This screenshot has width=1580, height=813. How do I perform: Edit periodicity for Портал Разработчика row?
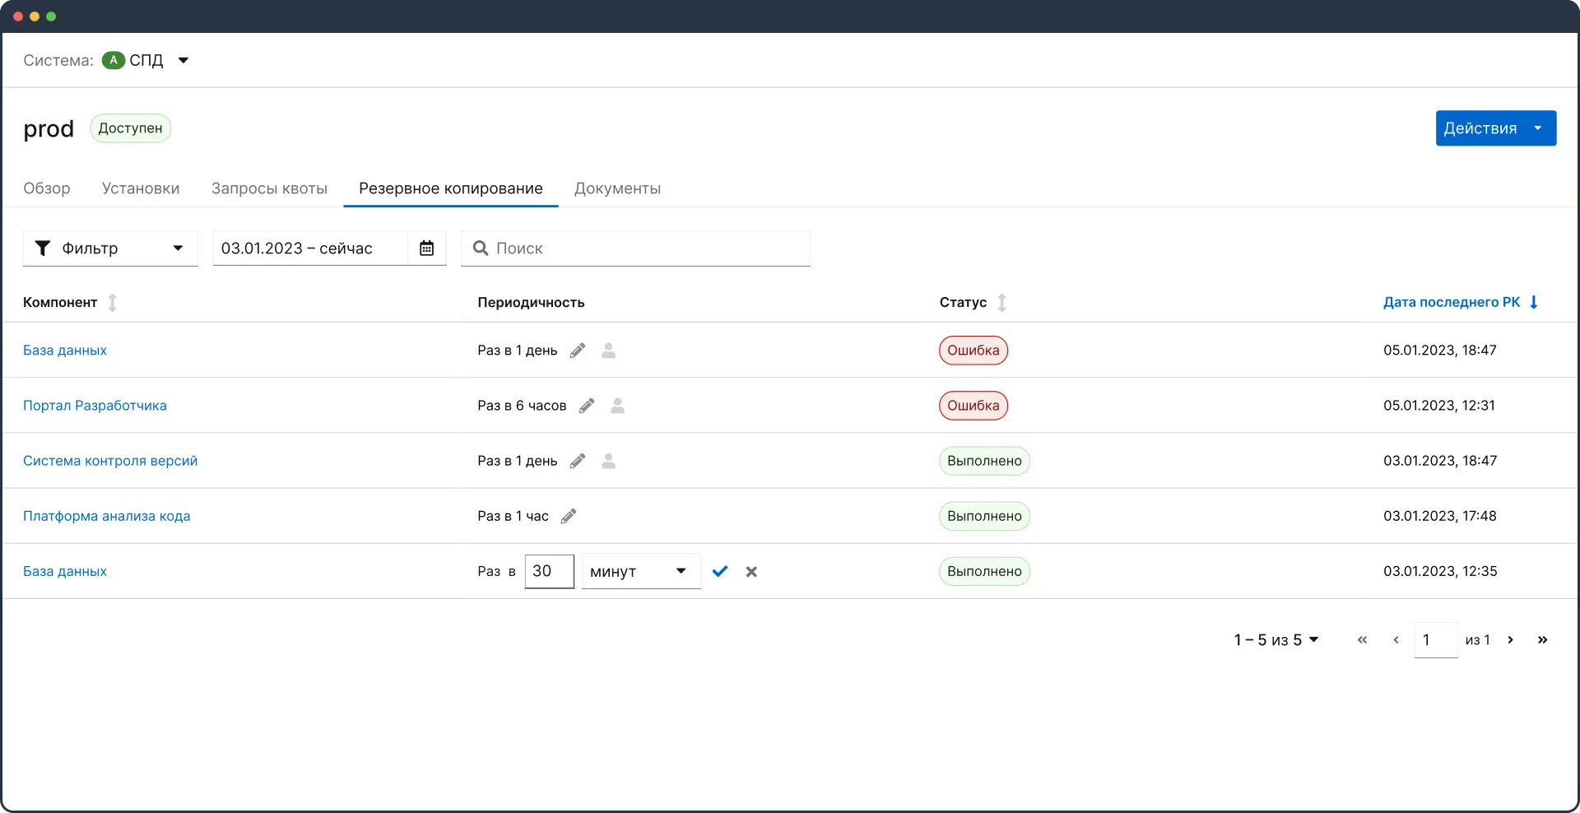click(587, 406)
